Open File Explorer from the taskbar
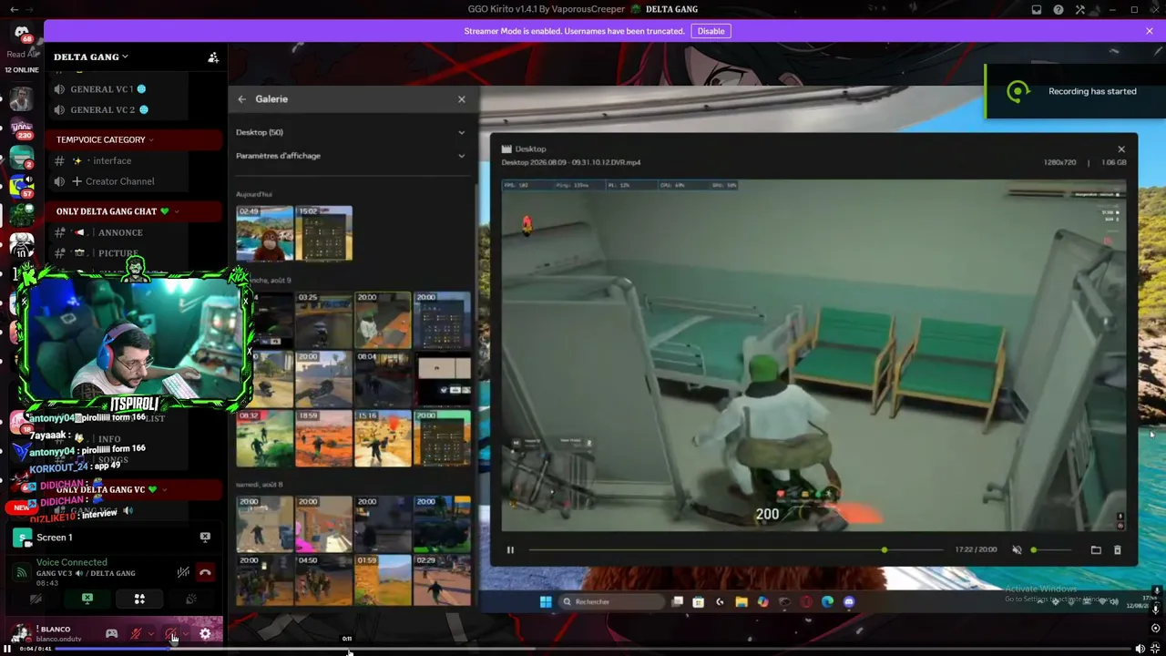The image size is (1166, 656). (742, 602)
